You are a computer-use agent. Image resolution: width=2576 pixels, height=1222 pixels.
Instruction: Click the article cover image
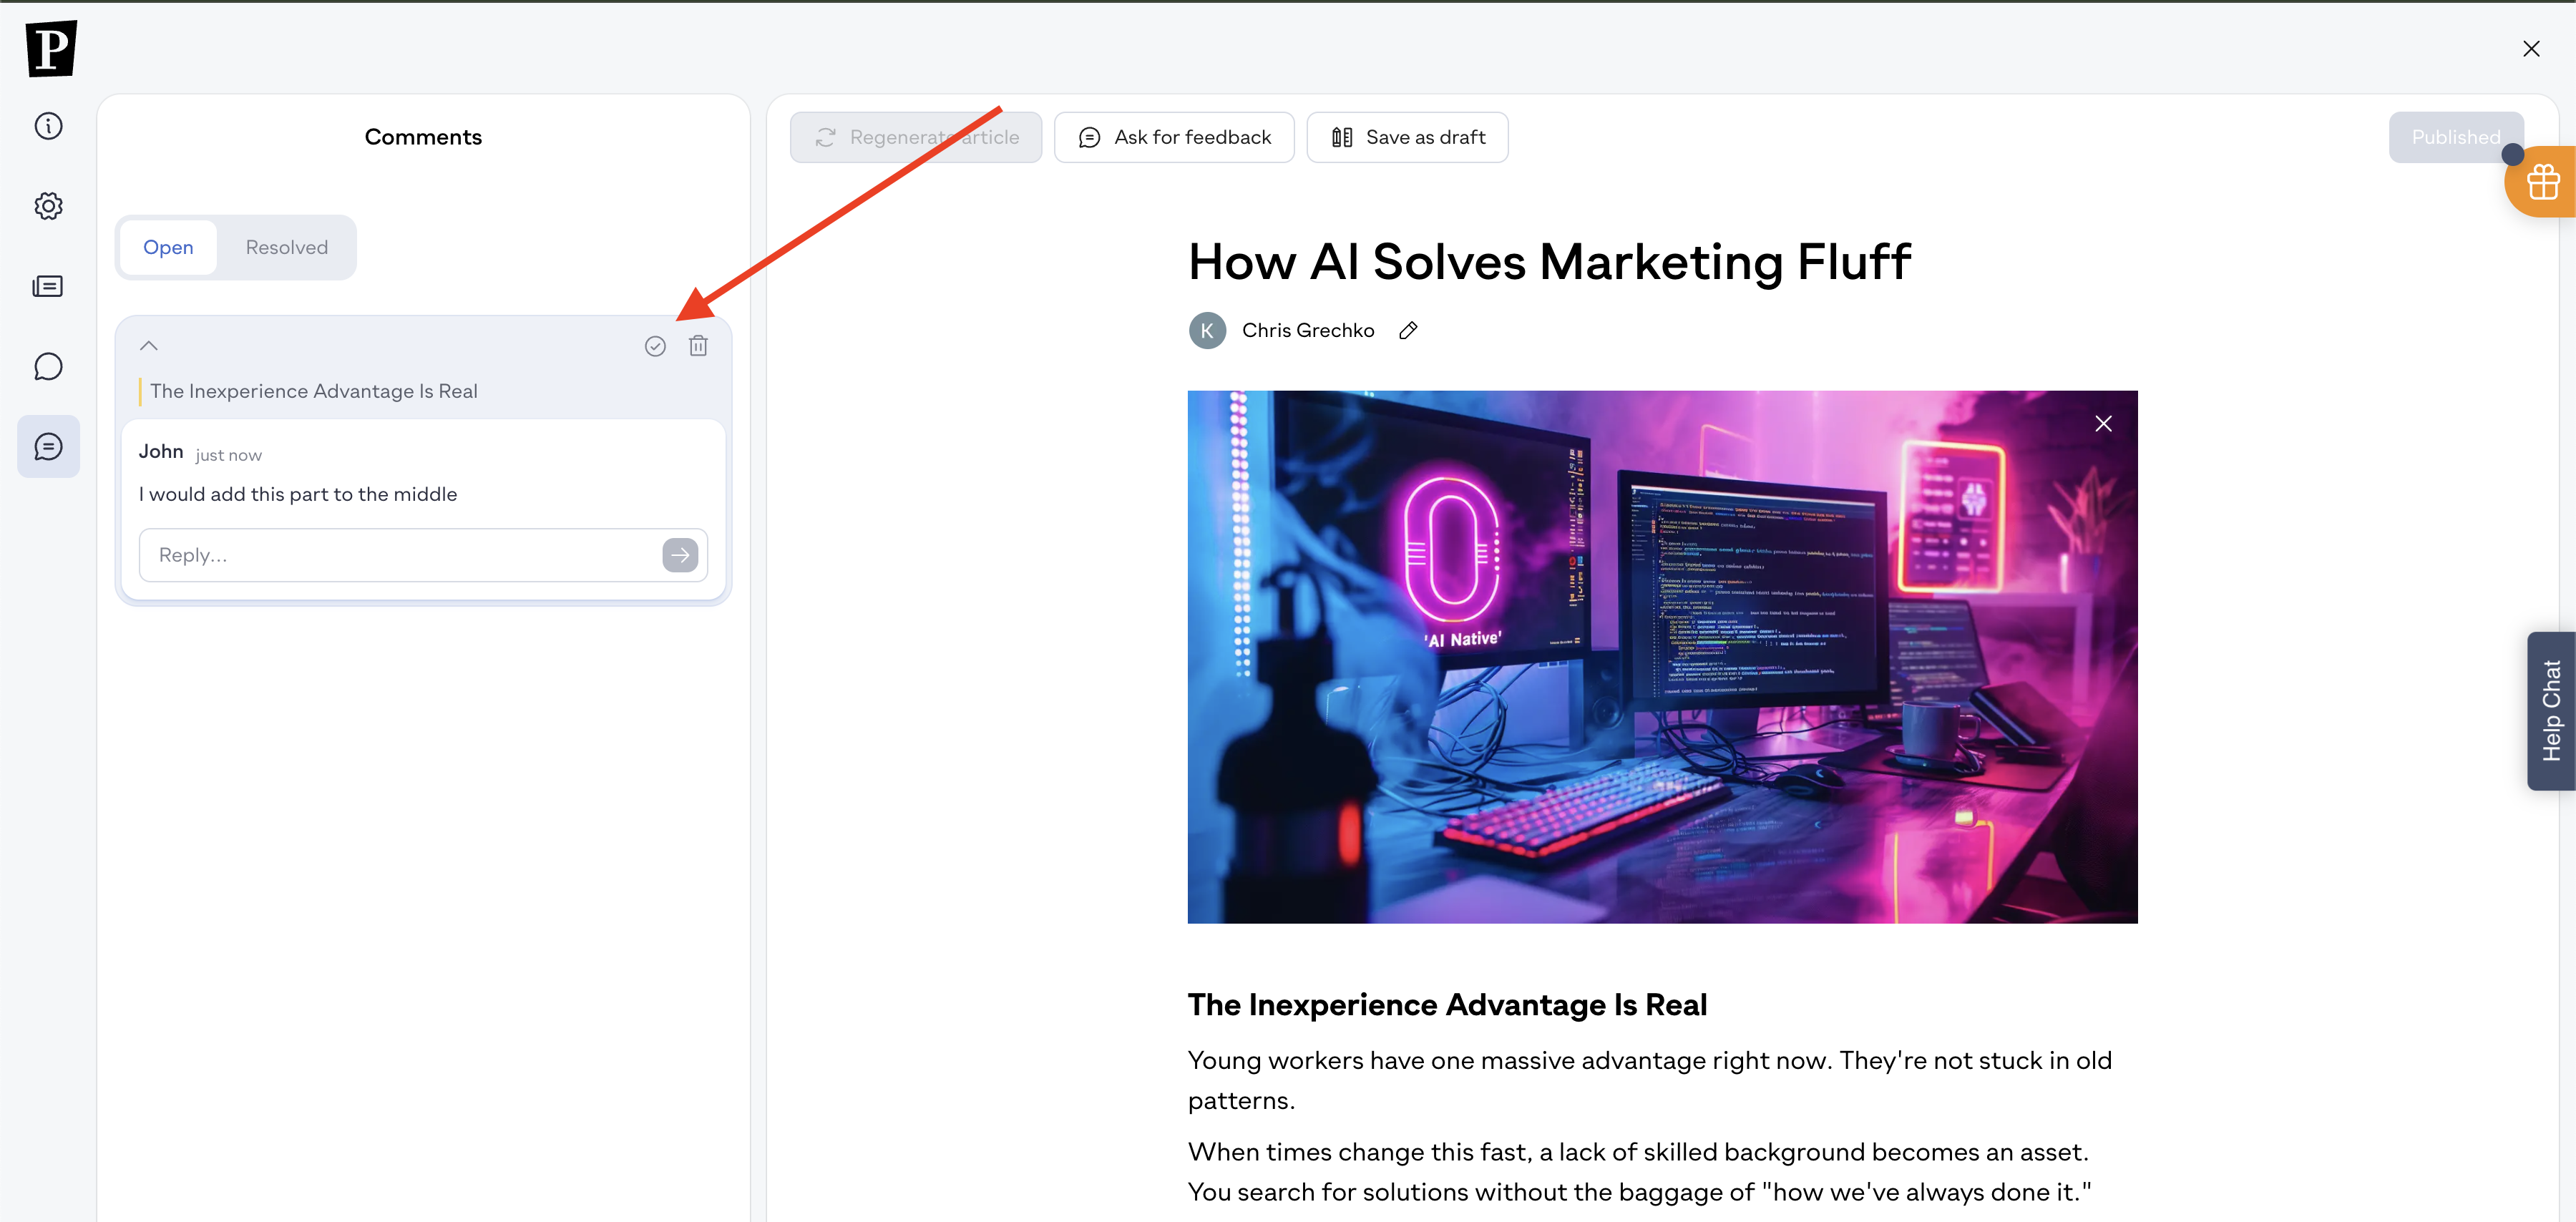click(1662, 657)
